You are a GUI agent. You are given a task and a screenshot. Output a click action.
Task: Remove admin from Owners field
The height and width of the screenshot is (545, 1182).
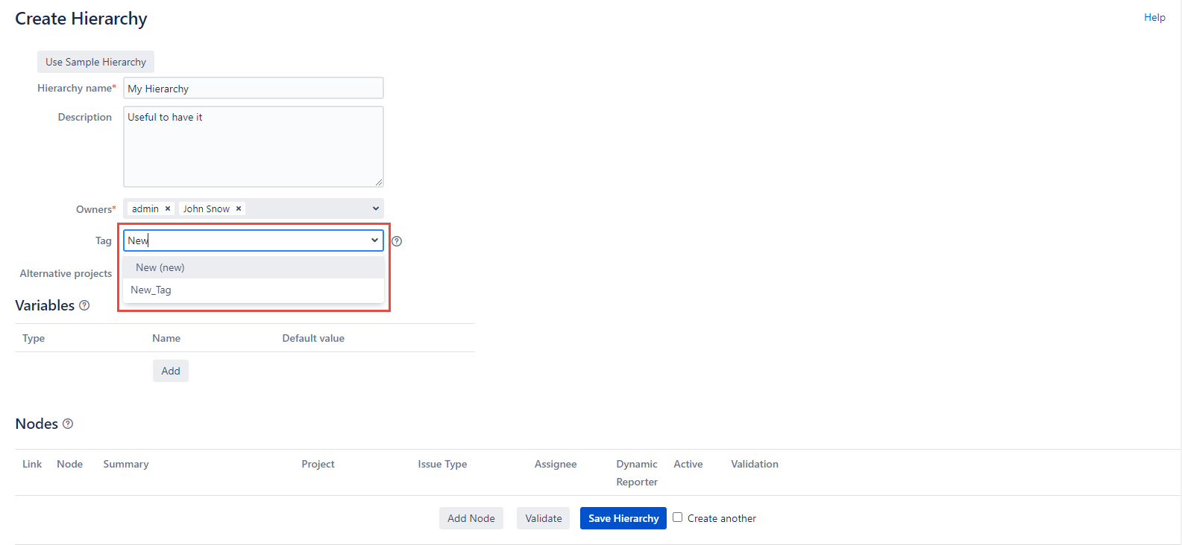click(x=168, y=209)
